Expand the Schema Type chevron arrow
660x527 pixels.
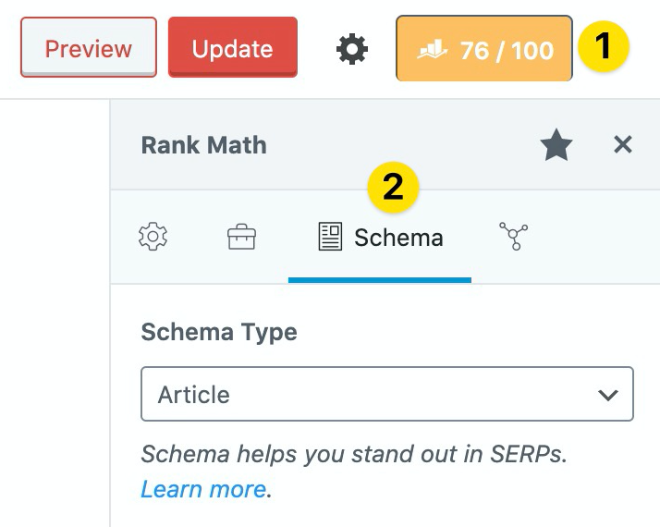click(x=608, y=395)
